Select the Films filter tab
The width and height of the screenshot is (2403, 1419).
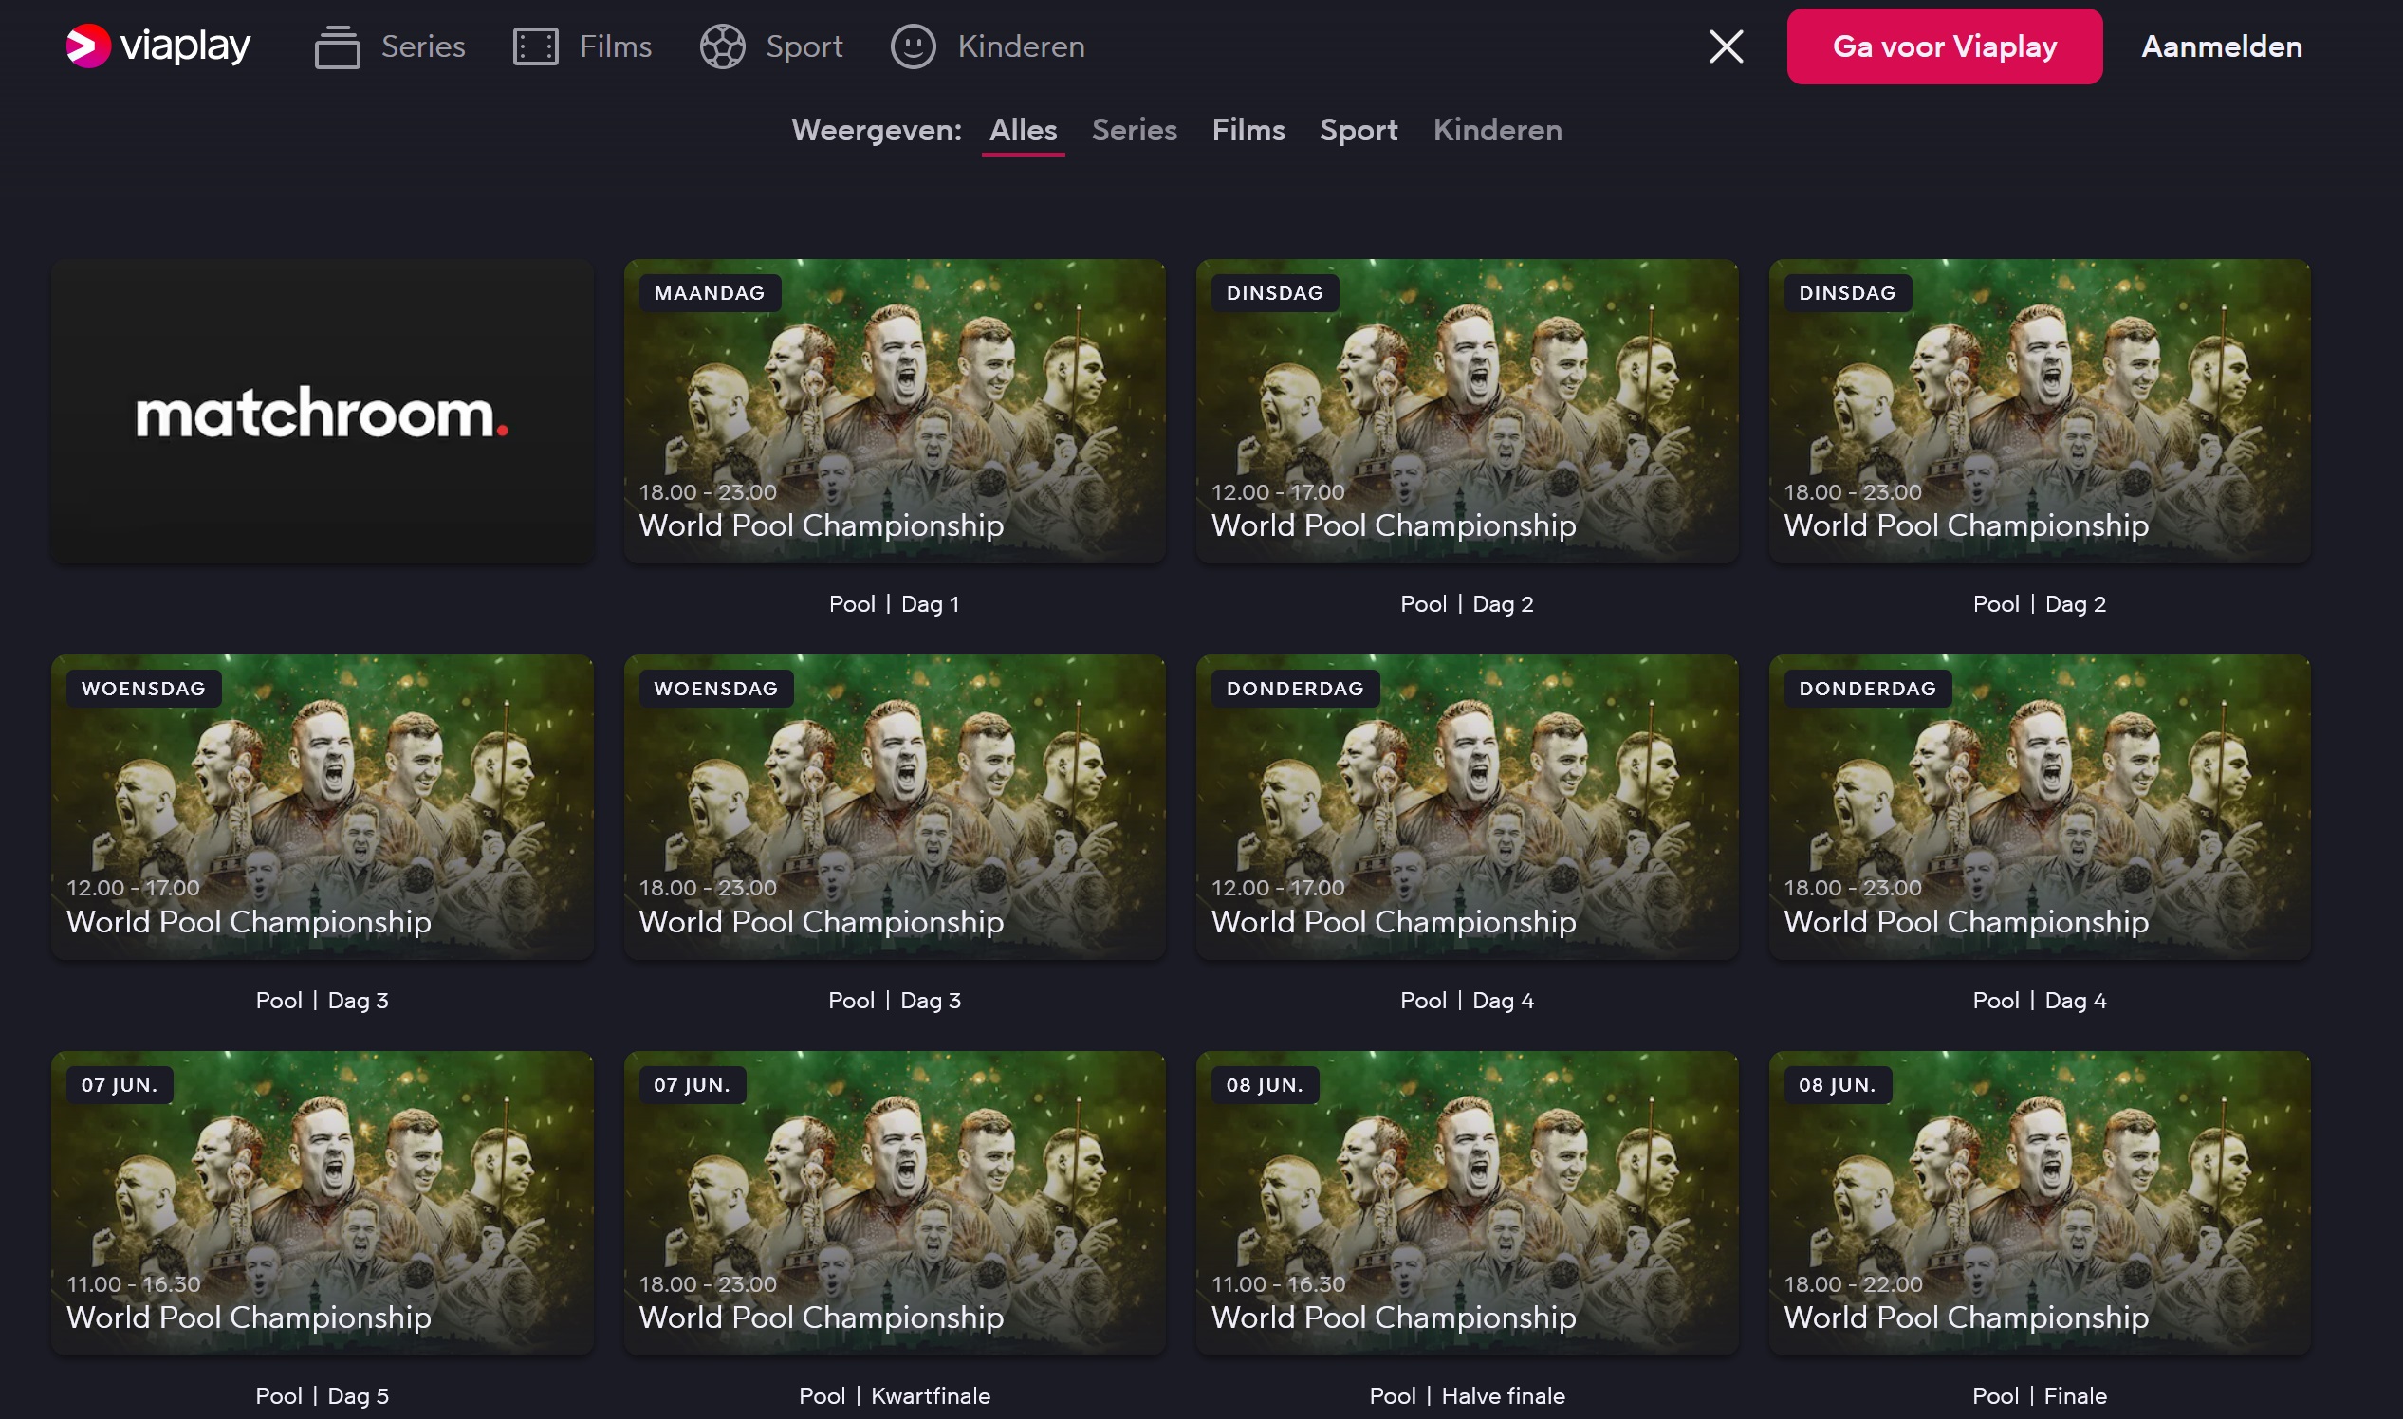[x=1248, y=130]
